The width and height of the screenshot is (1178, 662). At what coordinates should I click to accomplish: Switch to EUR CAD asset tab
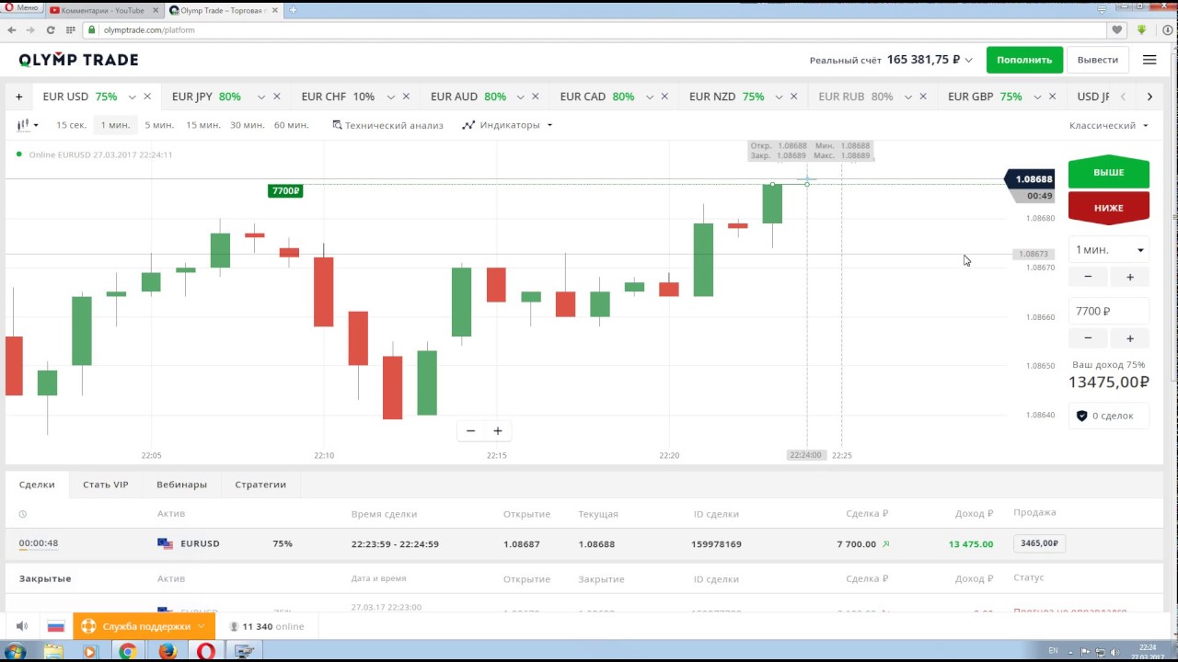596,97
